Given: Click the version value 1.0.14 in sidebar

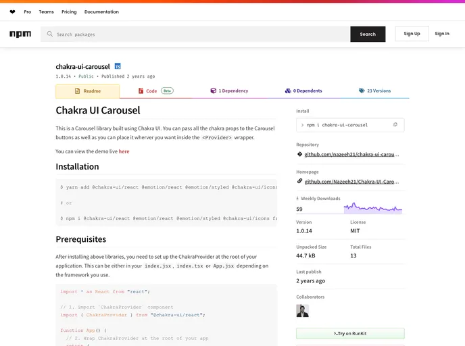Looking at the screenshot, I should click(304, 230).
